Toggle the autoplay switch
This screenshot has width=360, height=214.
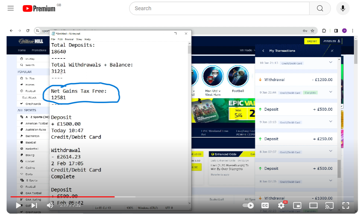click(x=248, y=205)
